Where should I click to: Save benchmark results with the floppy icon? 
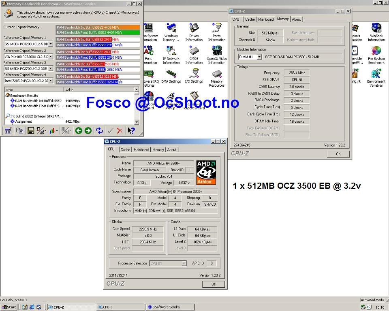pyautogui.click(x=30, y=131)
